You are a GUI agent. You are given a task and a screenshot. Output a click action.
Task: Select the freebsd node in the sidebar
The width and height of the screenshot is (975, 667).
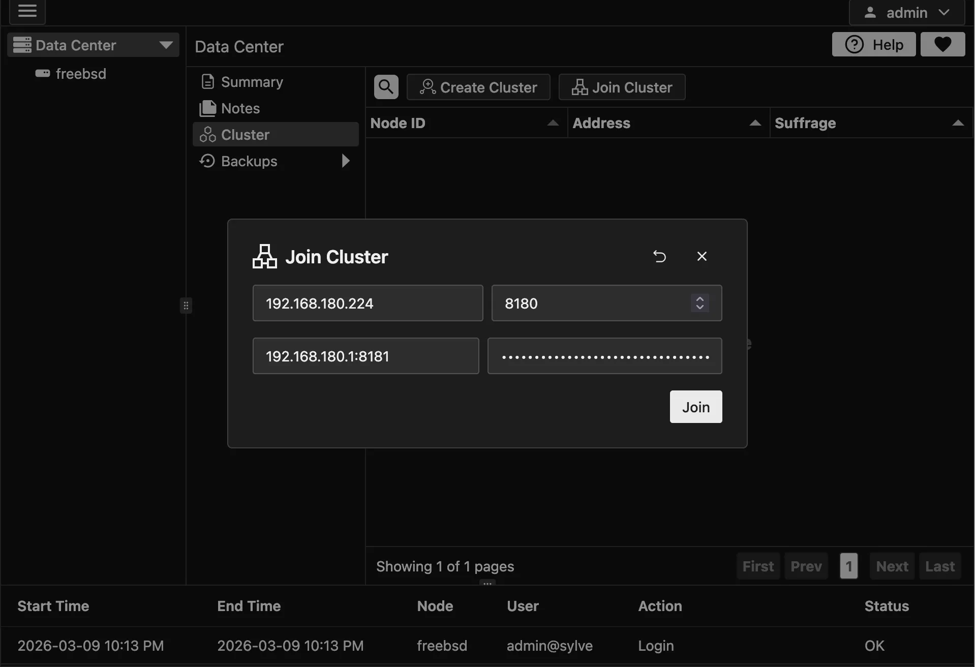(80, 74)
